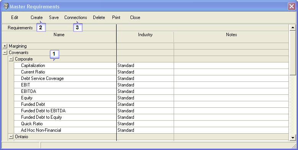Collapse the Corporate subgroup
Image resolution: width=298 pixels, height=150 pixels.
[x=11, y=59]
